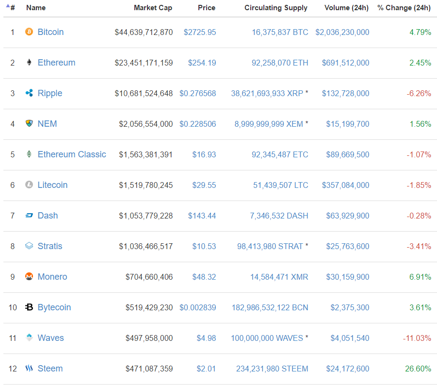Click the Monero orange logo icon

[x=29, y=276]
